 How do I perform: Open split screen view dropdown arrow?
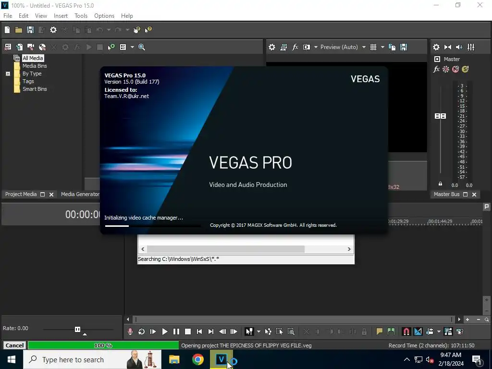click(x=316, y=47)
